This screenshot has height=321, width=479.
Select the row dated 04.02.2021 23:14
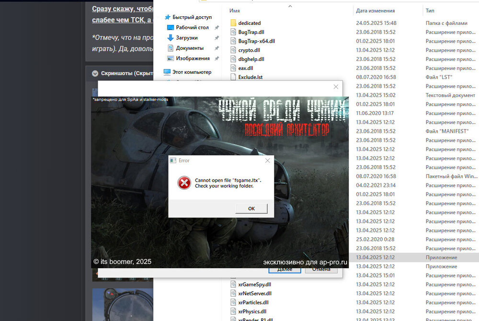coord(376,185)
